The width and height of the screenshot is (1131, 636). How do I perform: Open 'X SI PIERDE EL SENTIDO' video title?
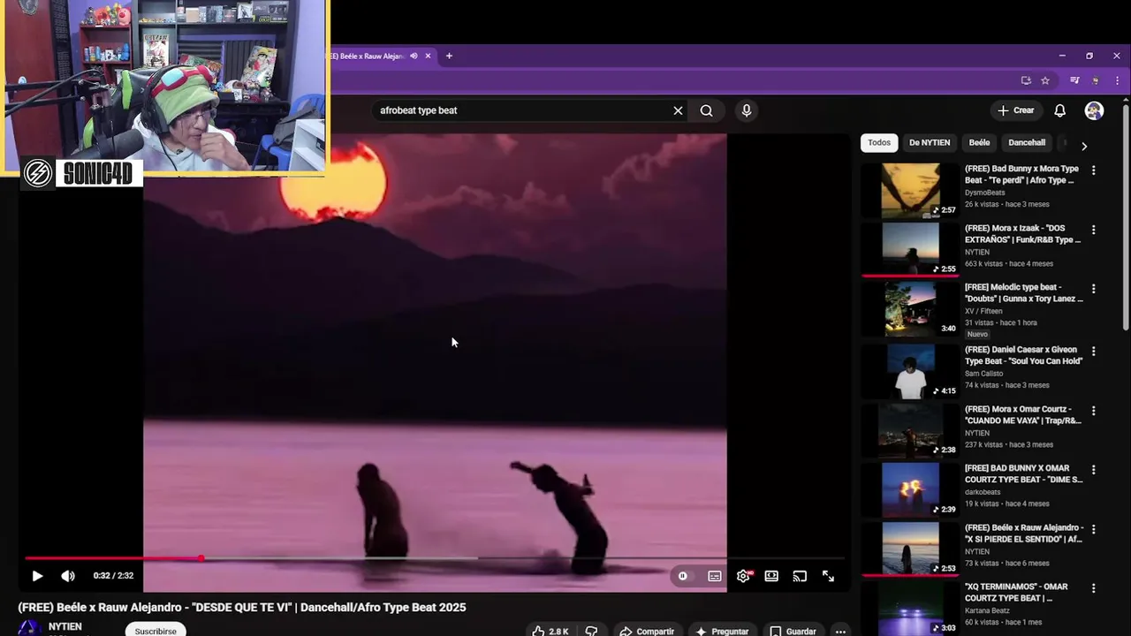click(x=1023, y=533)
